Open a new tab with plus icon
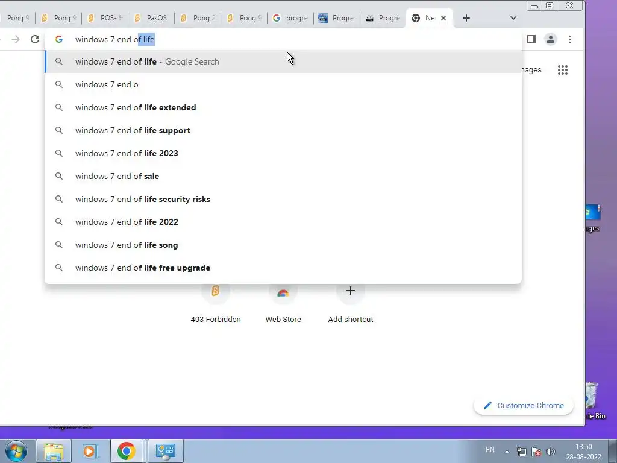The height and width of the screenshot is (463, 617). click(x=466, y=18)
